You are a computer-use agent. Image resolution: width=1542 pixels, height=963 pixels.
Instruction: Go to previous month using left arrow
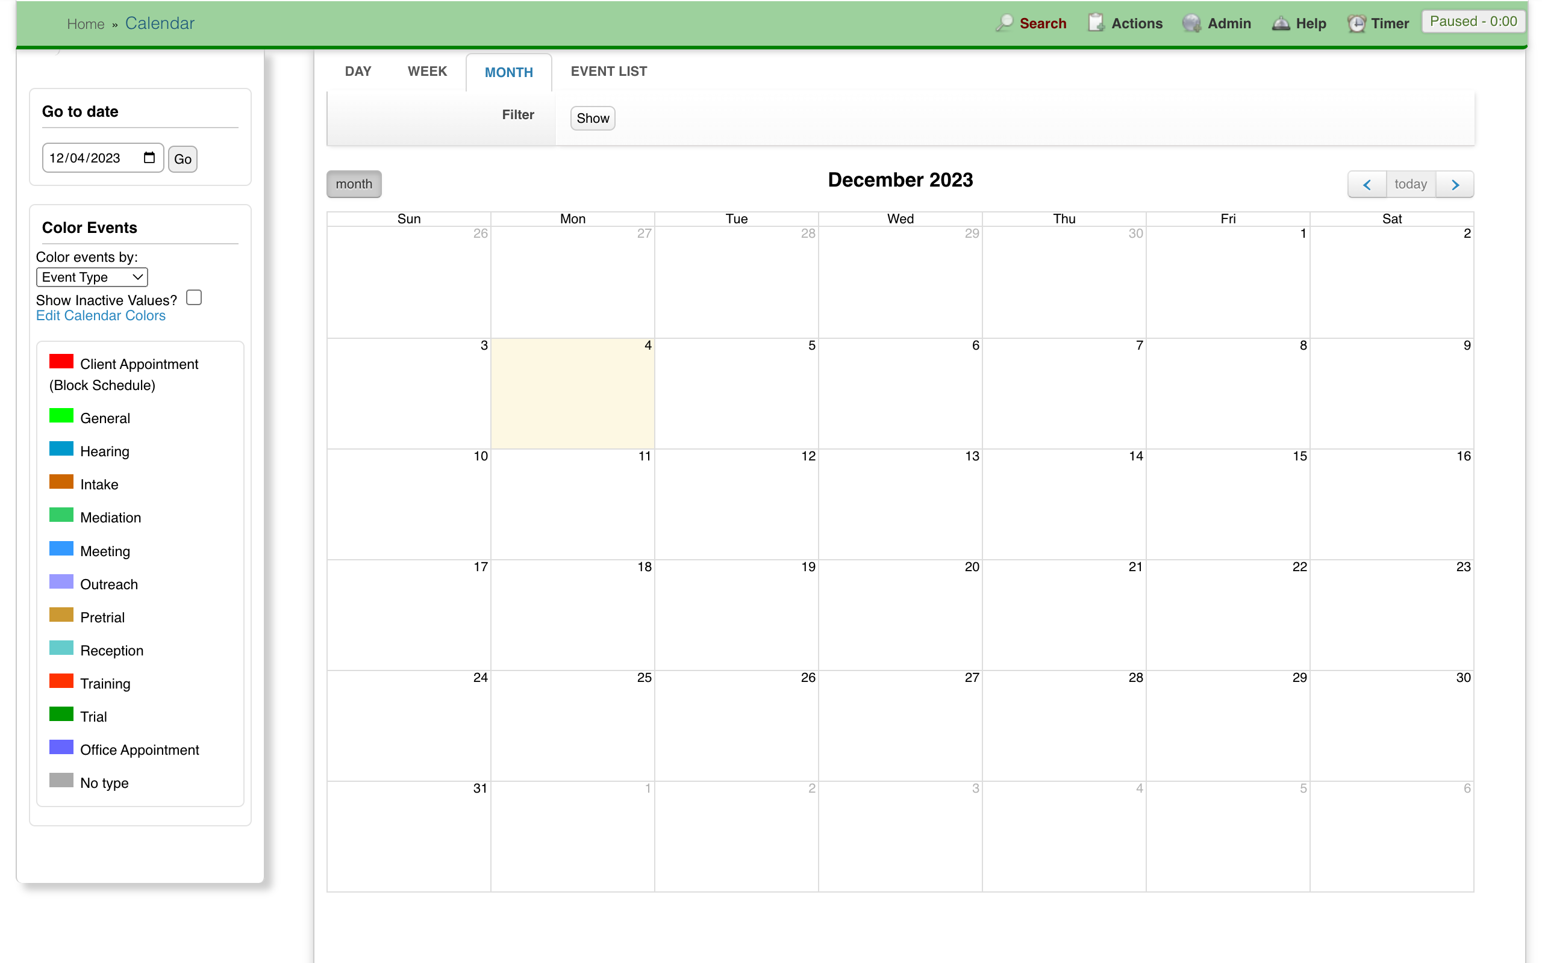[x=1367, y=184]
